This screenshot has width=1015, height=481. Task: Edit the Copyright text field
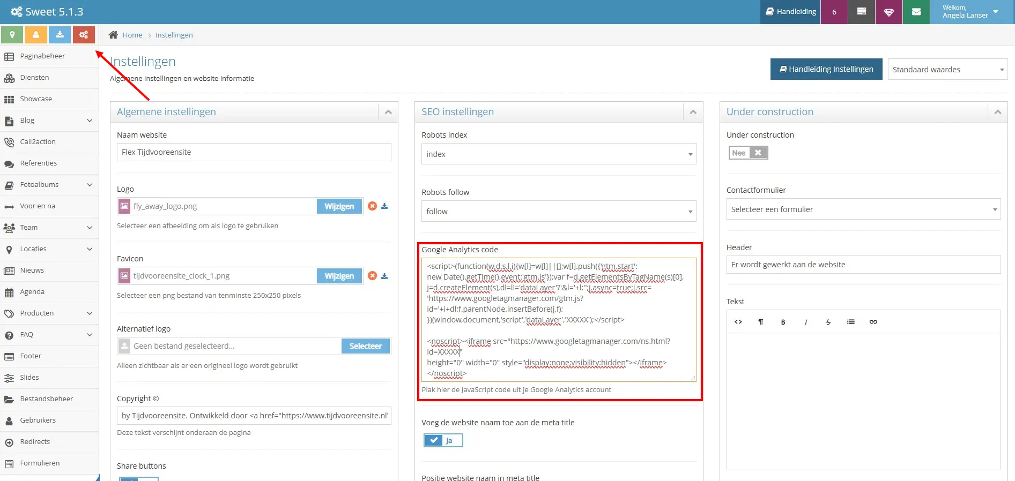pyautogui.click(x=254, y=416)
